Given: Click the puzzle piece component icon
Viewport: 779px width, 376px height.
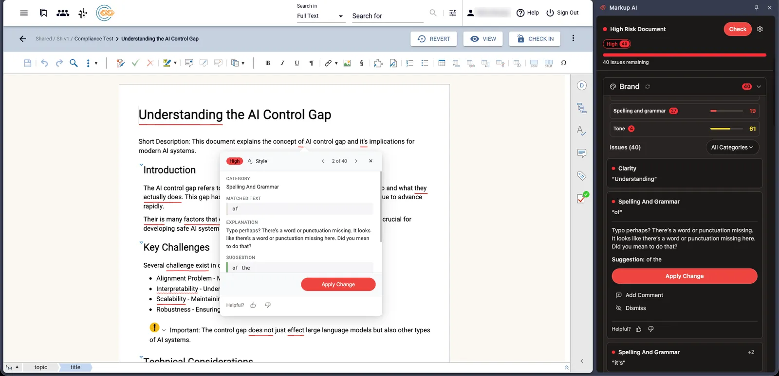Looking at the screenshot, I should [378, 63].
